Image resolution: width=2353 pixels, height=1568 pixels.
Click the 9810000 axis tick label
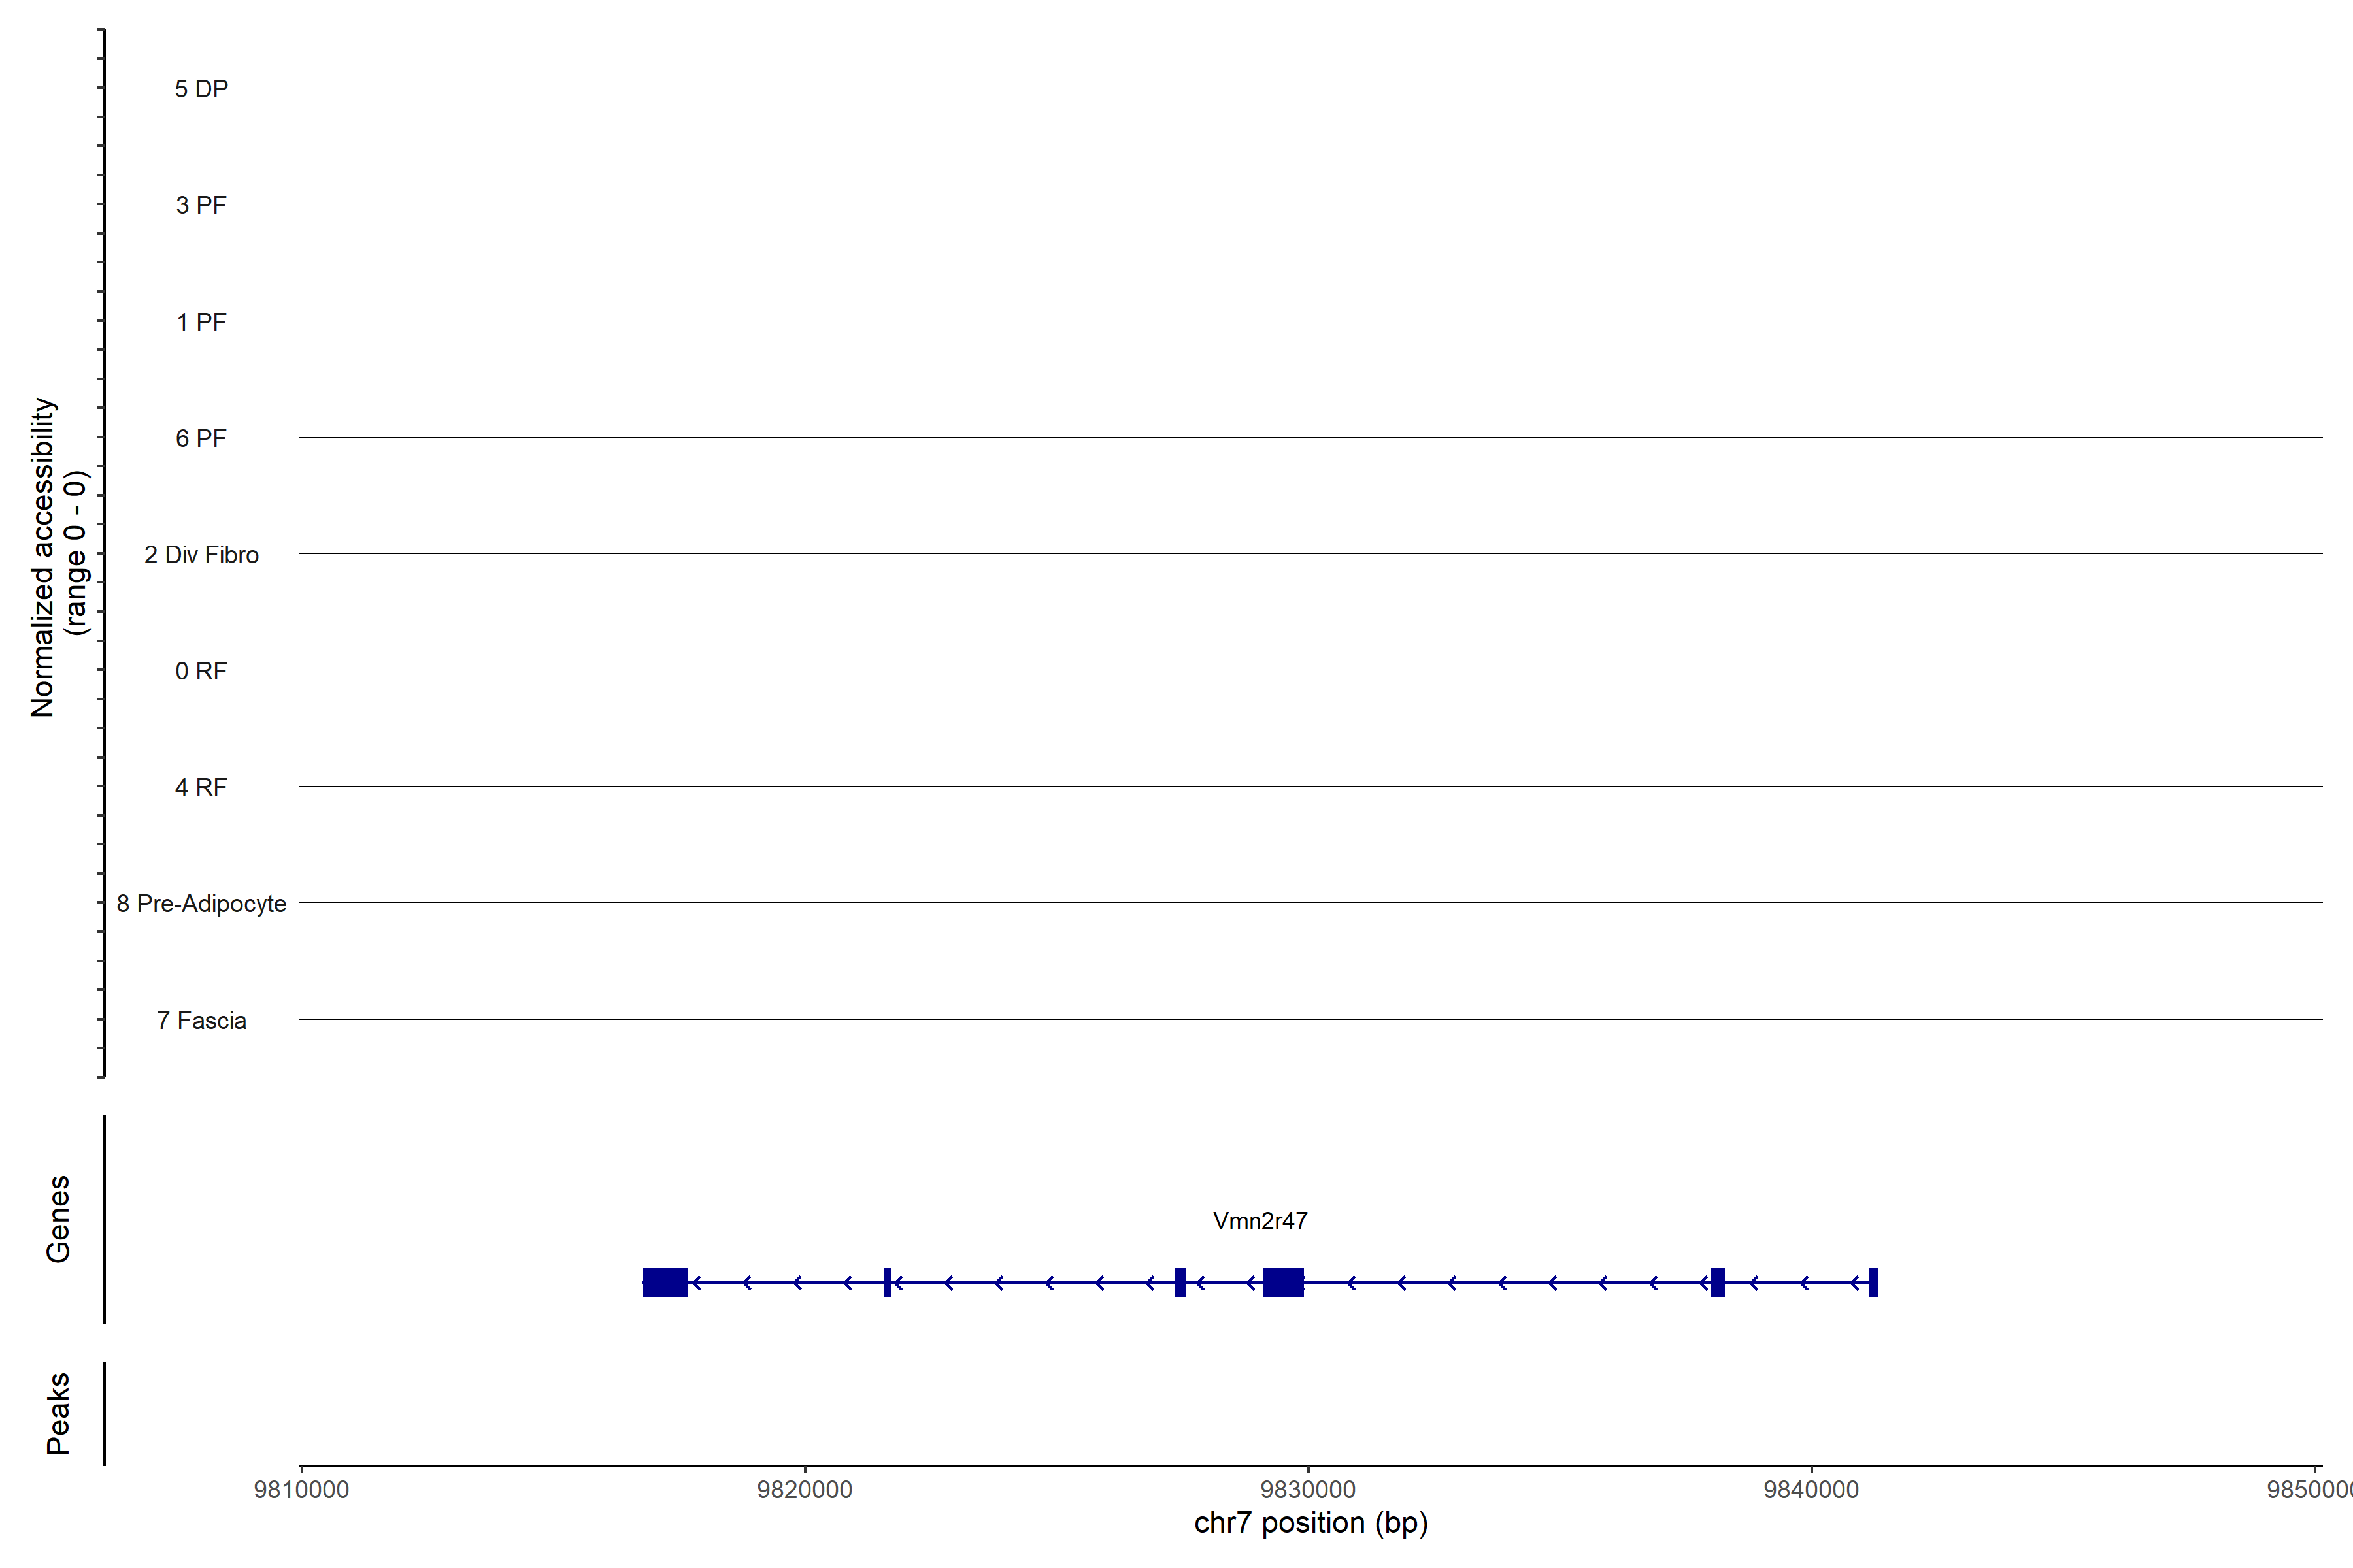click(301, 1489)
